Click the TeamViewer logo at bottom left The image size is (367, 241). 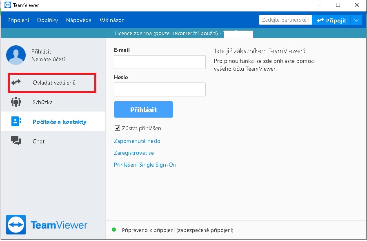[47, 225]
